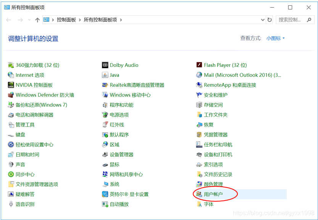
Task: Go up one folder level
Action: (x=37, y=20)
